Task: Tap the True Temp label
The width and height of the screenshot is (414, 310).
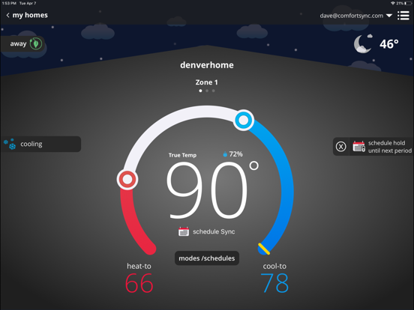Action: coord(182,155)
